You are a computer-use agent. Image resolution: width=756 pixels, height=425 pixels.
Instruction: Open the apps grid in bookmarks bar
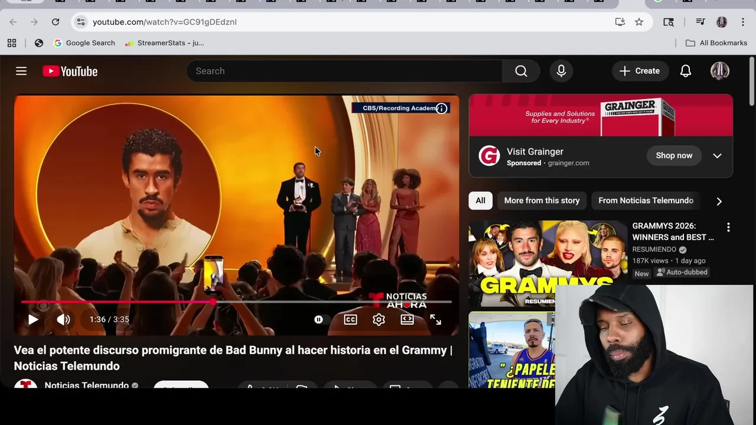(x=12, y=42)
